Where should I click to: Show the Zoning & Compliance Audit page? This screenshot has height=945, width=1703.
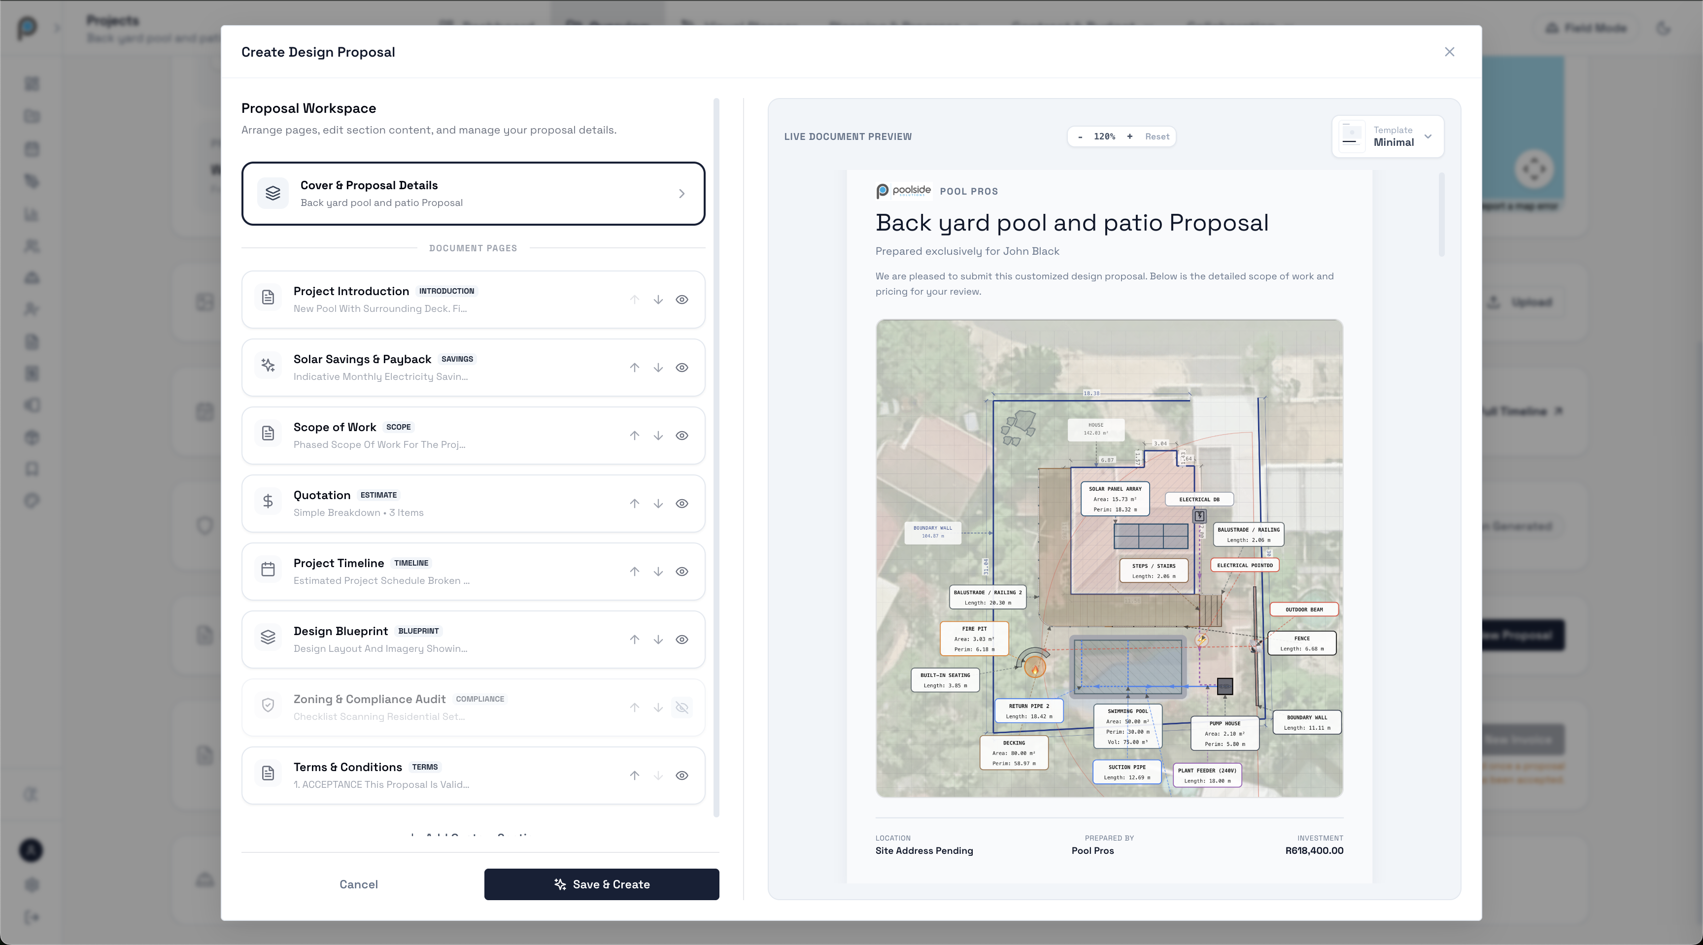(681, 708)
